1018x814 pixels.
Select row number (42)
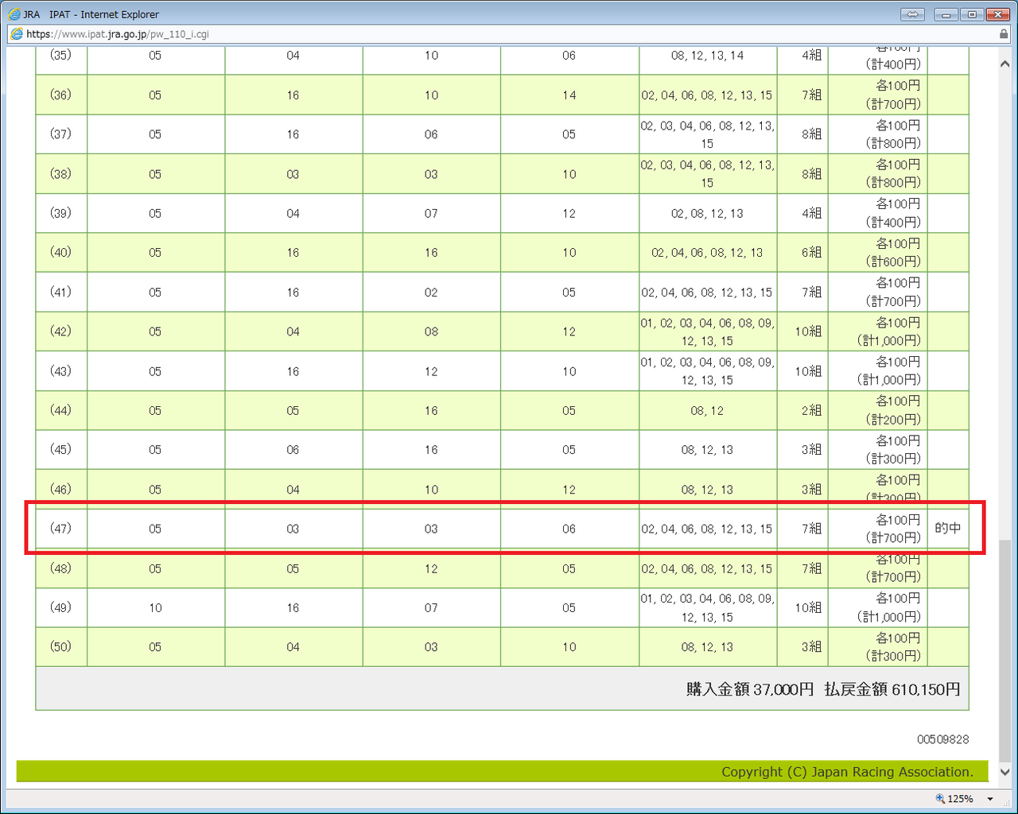pos(61,331)
